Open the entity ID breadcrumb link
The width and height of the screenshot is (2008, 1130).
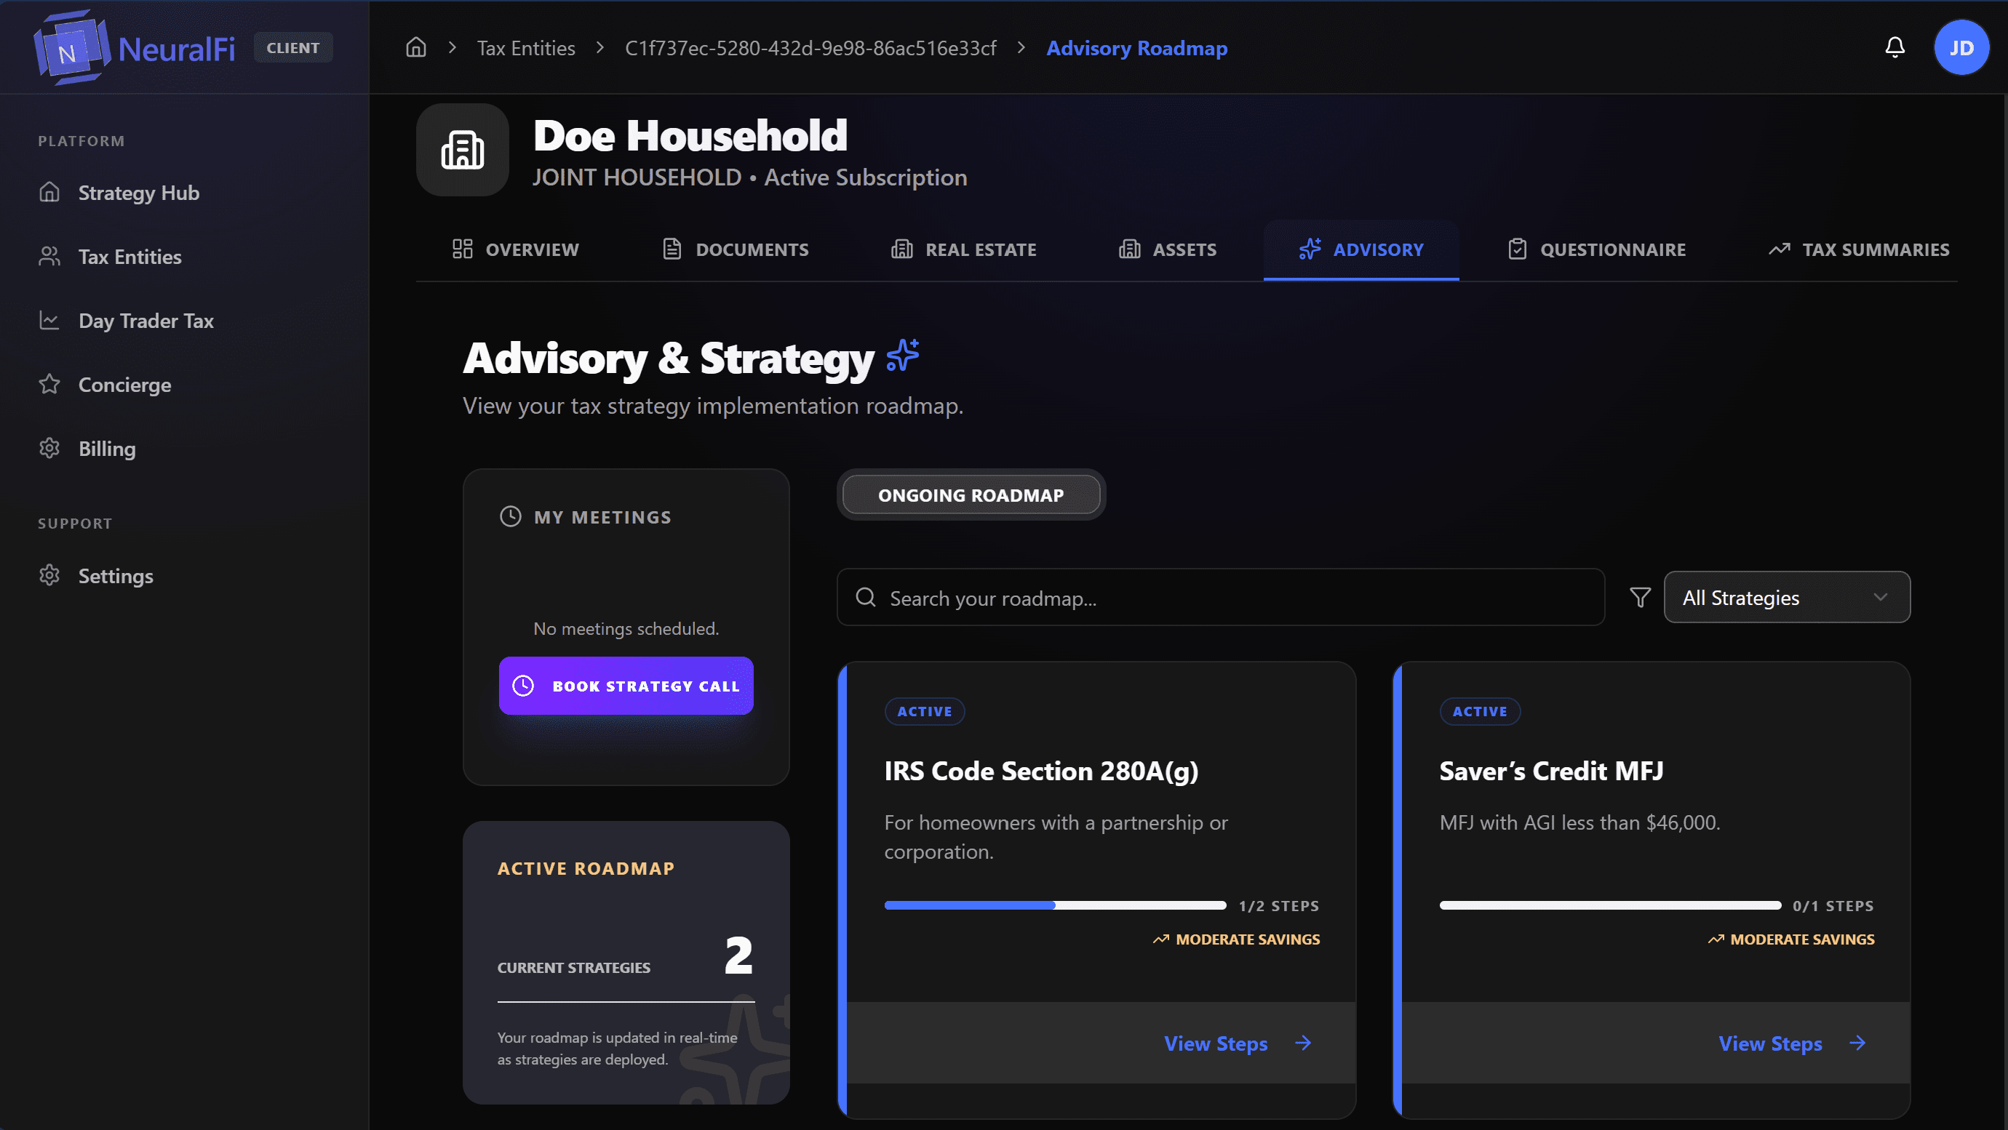point(810,48)
